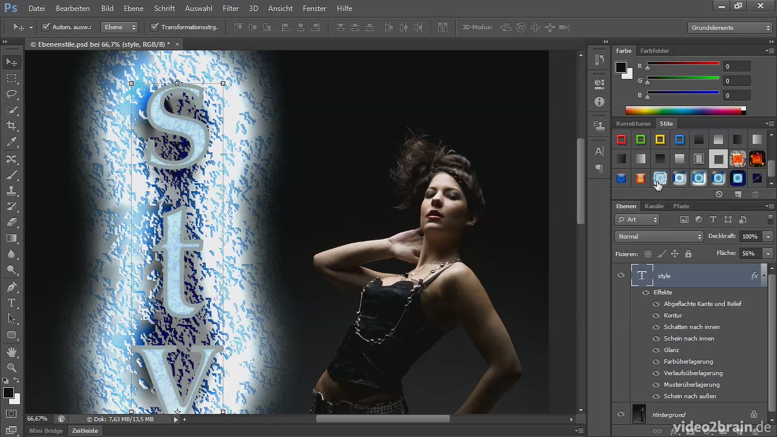Click the horizontal canvas scrollbar
This screenshot has height=437, width=777.
tap(383, 419)
